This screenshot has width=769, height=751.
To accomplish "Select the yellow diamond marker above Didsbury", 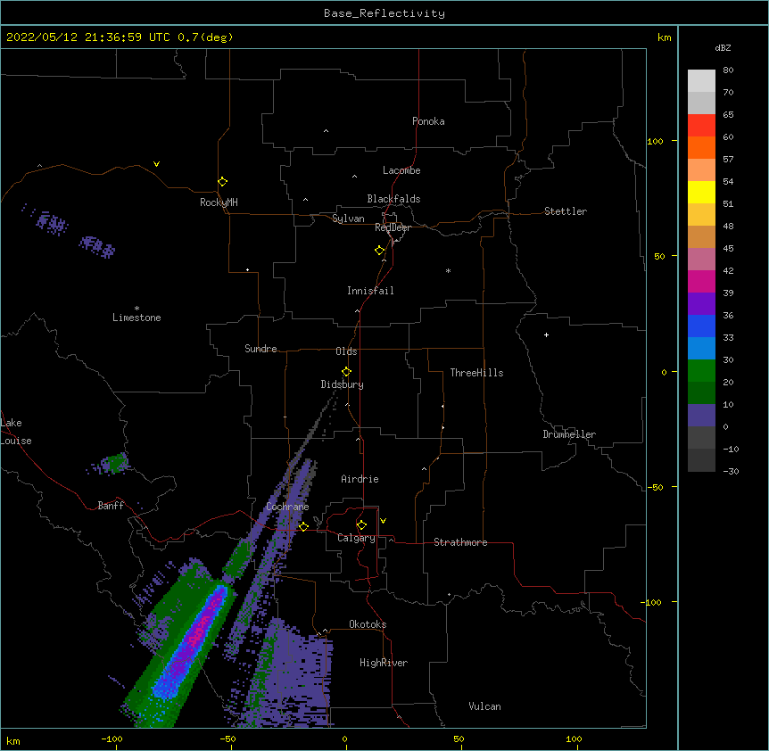I will [346, 372].
